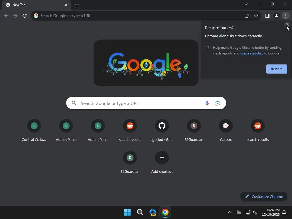Click the Chrome taskbar icon

click(165, 212)
